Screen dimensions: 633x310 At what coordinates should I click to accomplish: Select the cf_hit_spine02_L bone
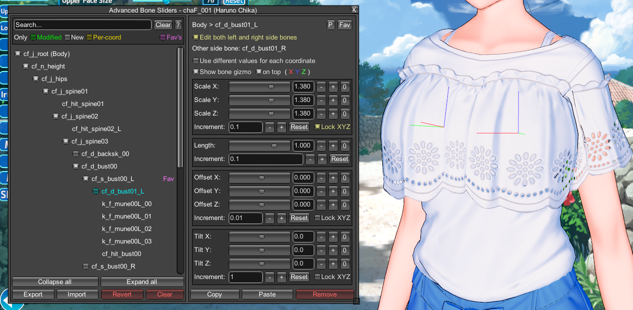(97, 128)
